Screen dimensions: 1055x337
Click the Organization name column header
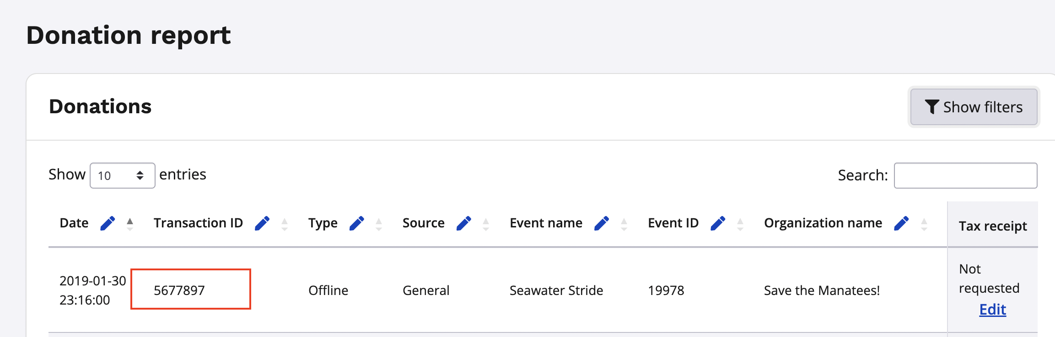[823, 223]
